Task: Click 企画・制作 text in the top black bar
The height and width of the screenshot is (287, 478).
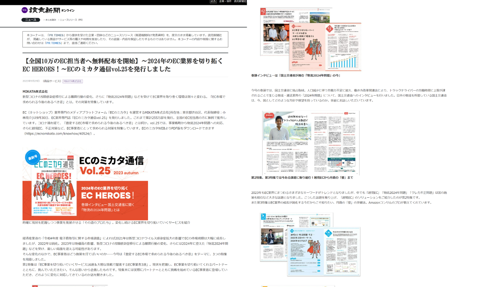Action: tap(224, 1)
